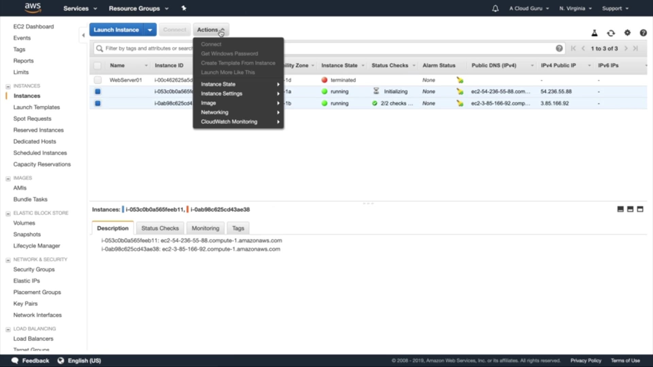Viewport: 653px width, 367px height.
Task: Open the N. Virginia region selector
Action: [575, 9]
